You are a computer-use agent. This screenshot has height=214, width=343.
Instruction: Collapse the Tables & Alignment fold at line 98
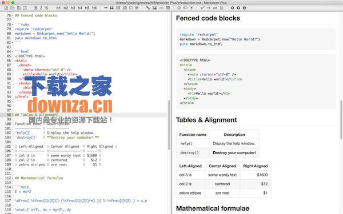(x=13, y=115)
